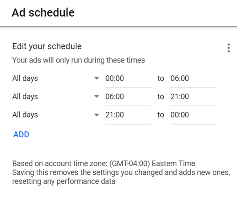Click the dropdown arrow in the third schedule row
Image resolution: width=237 pixels, height=197 pixels.
97,115
